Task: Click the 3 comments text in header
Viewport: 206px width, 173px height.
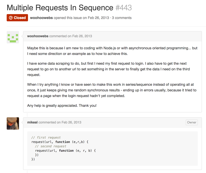Action: pyautogui.click(x=122, y=18)
